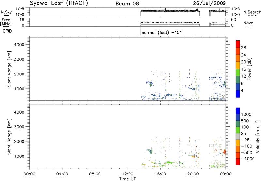This screenshot has width=261, height=181.
Task: Click the '2000' tick of the velocity panel
Action: pyautogui.click(x=19, y=141)
